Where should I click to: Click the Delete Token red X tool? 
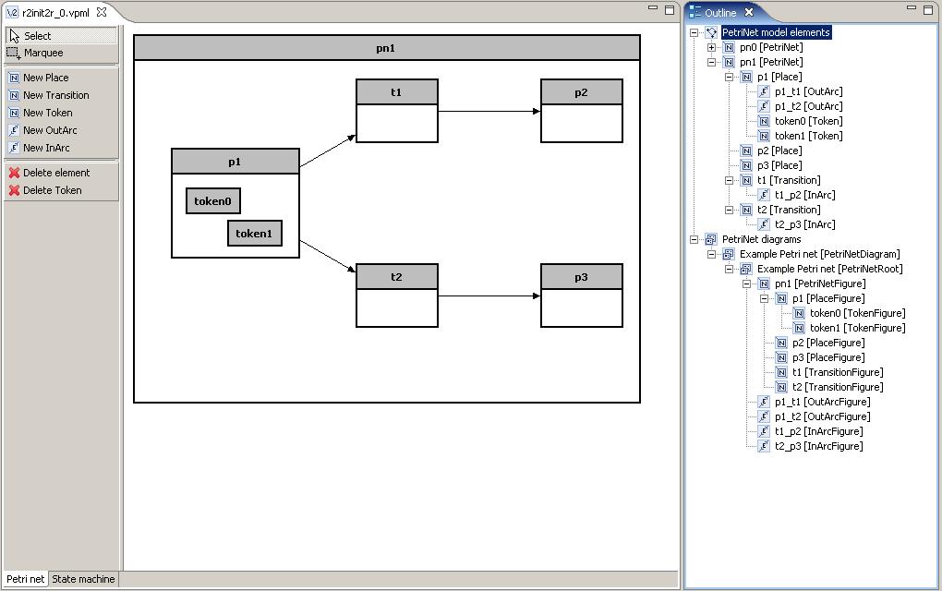(61, 190)
